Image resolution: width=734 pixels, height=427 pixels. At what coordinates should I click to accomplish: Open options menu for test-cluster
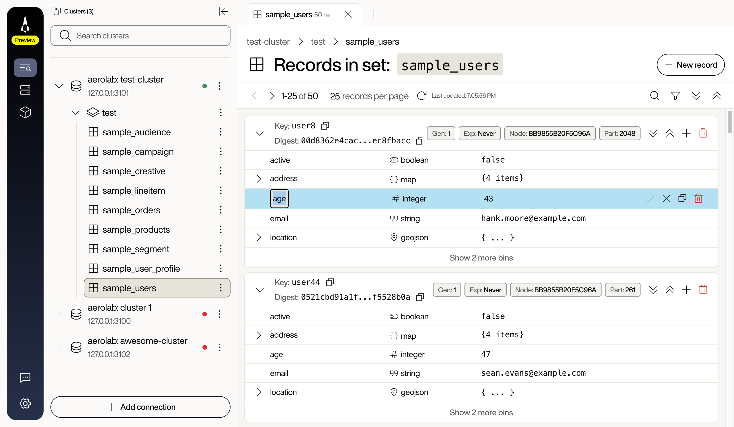220,86
